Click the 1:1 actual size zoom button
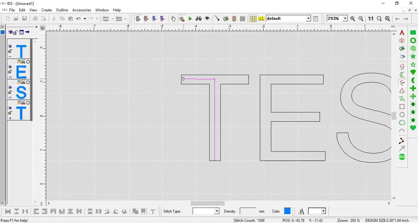The image size is (418, 223). pyautogui.click(x=371, y=19)
